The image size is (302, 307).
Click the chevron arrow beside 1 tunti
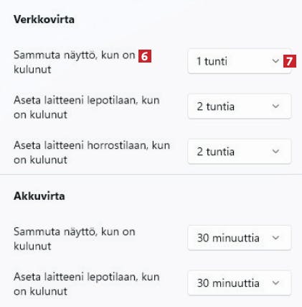275,61
